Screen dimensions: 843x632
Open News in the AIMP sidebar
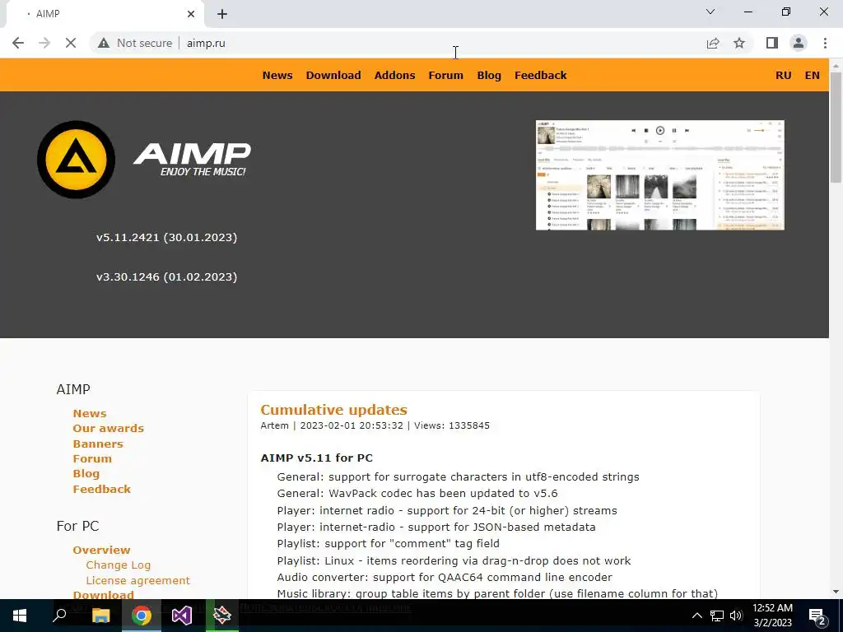point(90,413)
